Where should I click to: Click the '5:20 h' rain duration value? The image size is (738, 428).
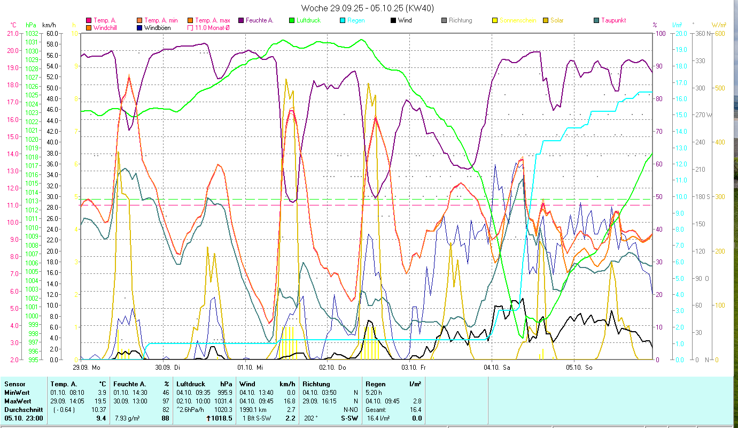(375, 393)
